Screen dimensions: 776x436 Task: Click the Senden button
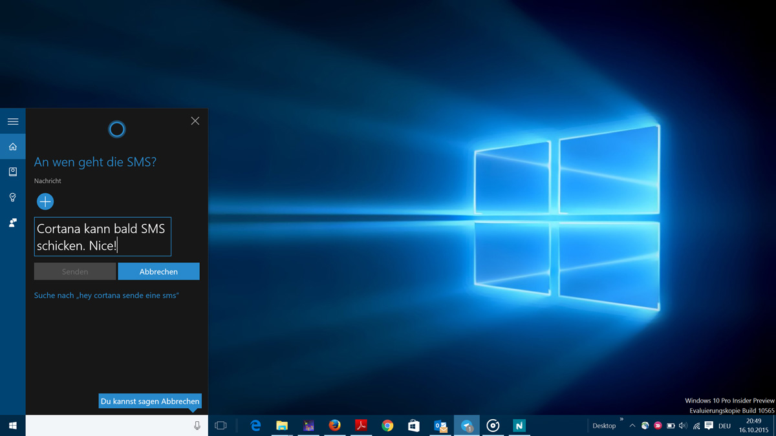75,271
